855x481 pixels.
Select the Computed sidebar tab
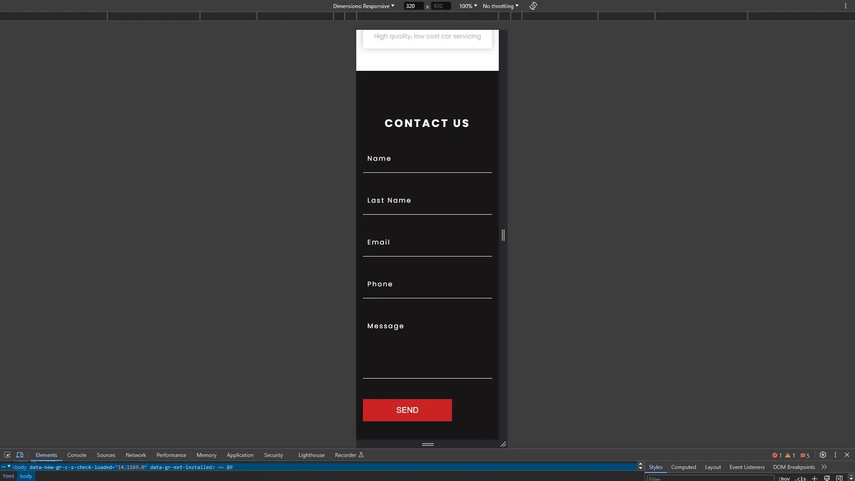tap(684, 467)
